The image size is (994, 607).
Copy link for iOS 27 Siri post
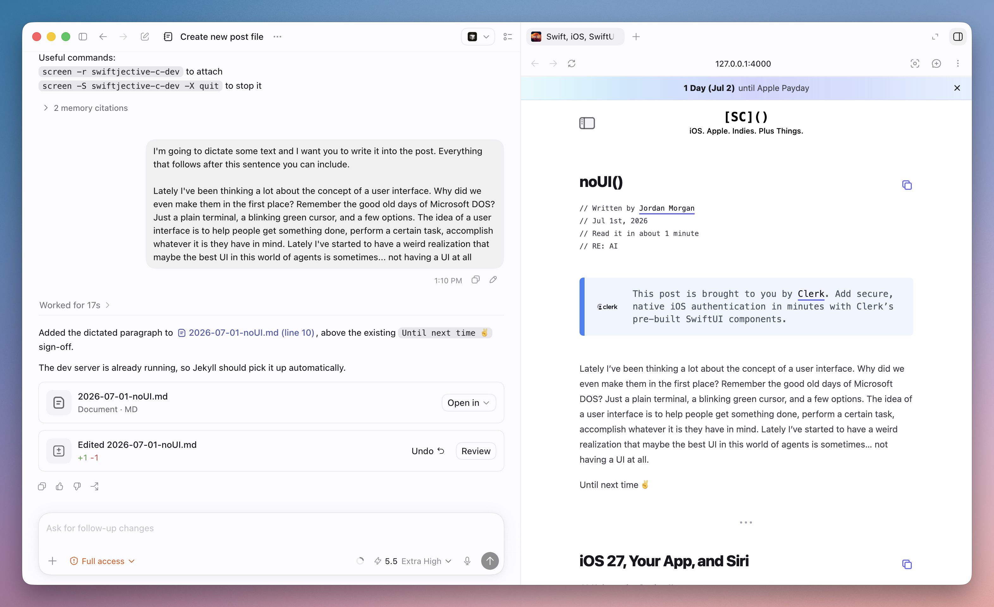907,564
